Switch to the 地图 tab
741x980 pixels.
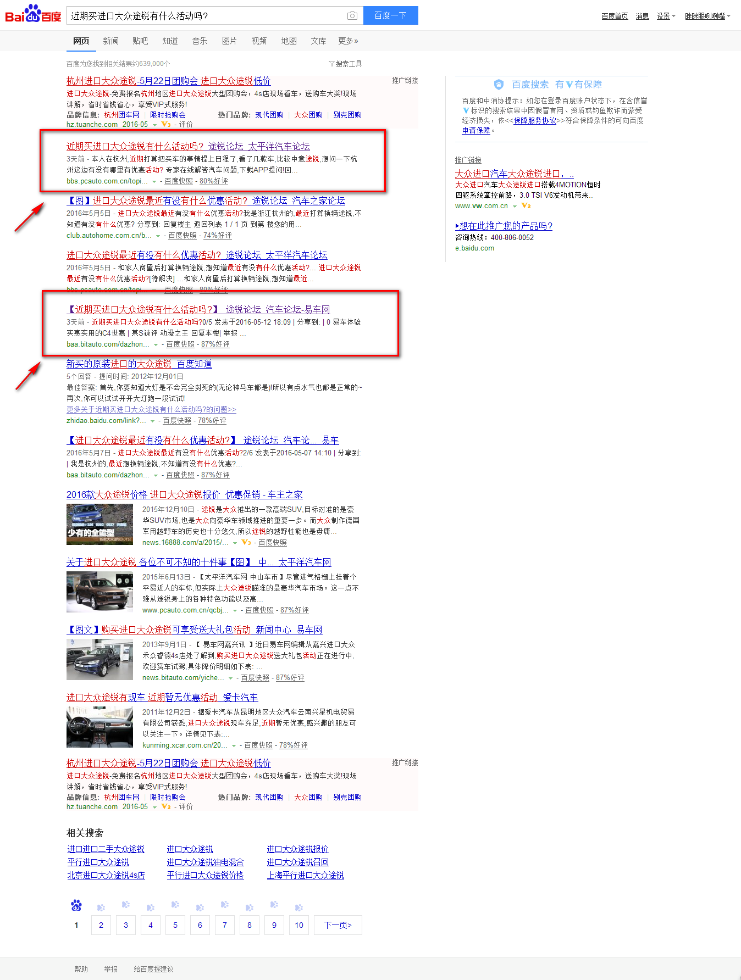coord(289,41)
